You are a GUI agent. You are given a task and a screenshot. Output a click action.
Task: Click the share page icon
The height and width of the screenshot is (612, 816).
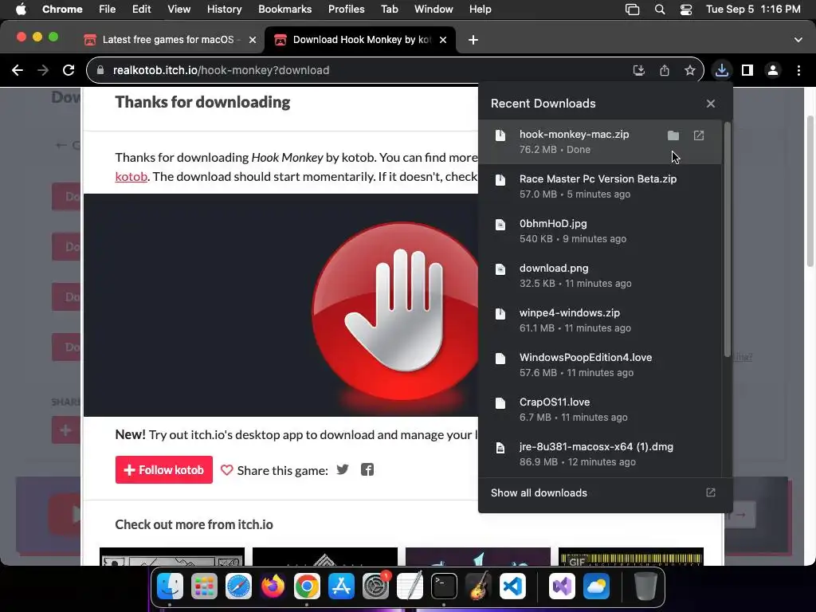tap(664, 70)
